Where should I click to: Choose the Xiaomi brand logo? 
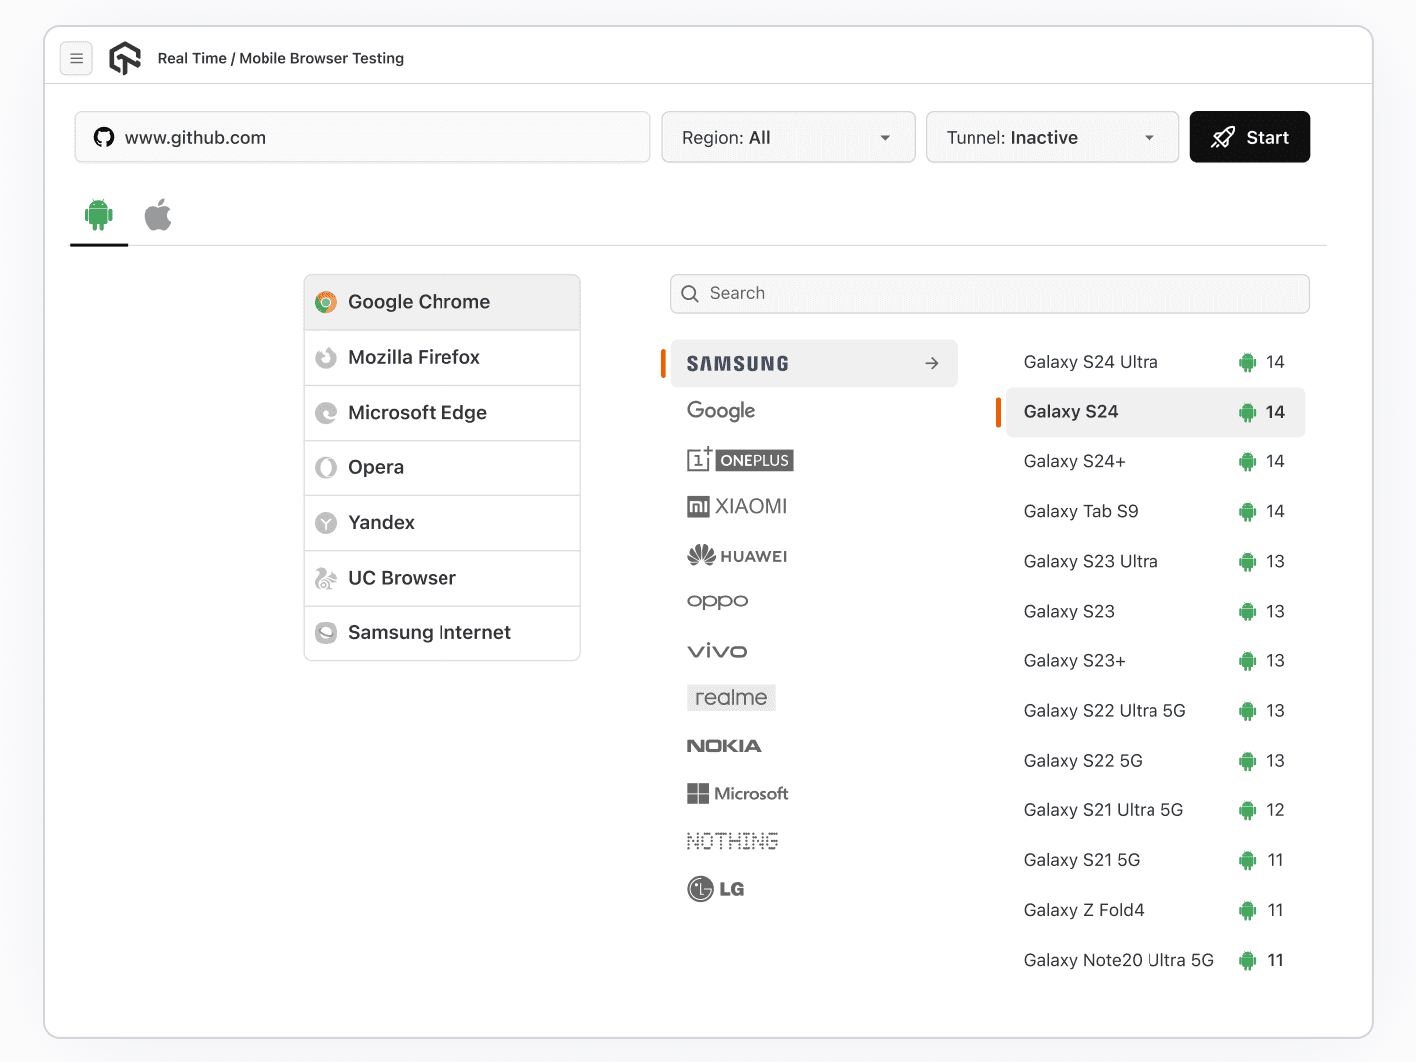[x=737, y=507]
